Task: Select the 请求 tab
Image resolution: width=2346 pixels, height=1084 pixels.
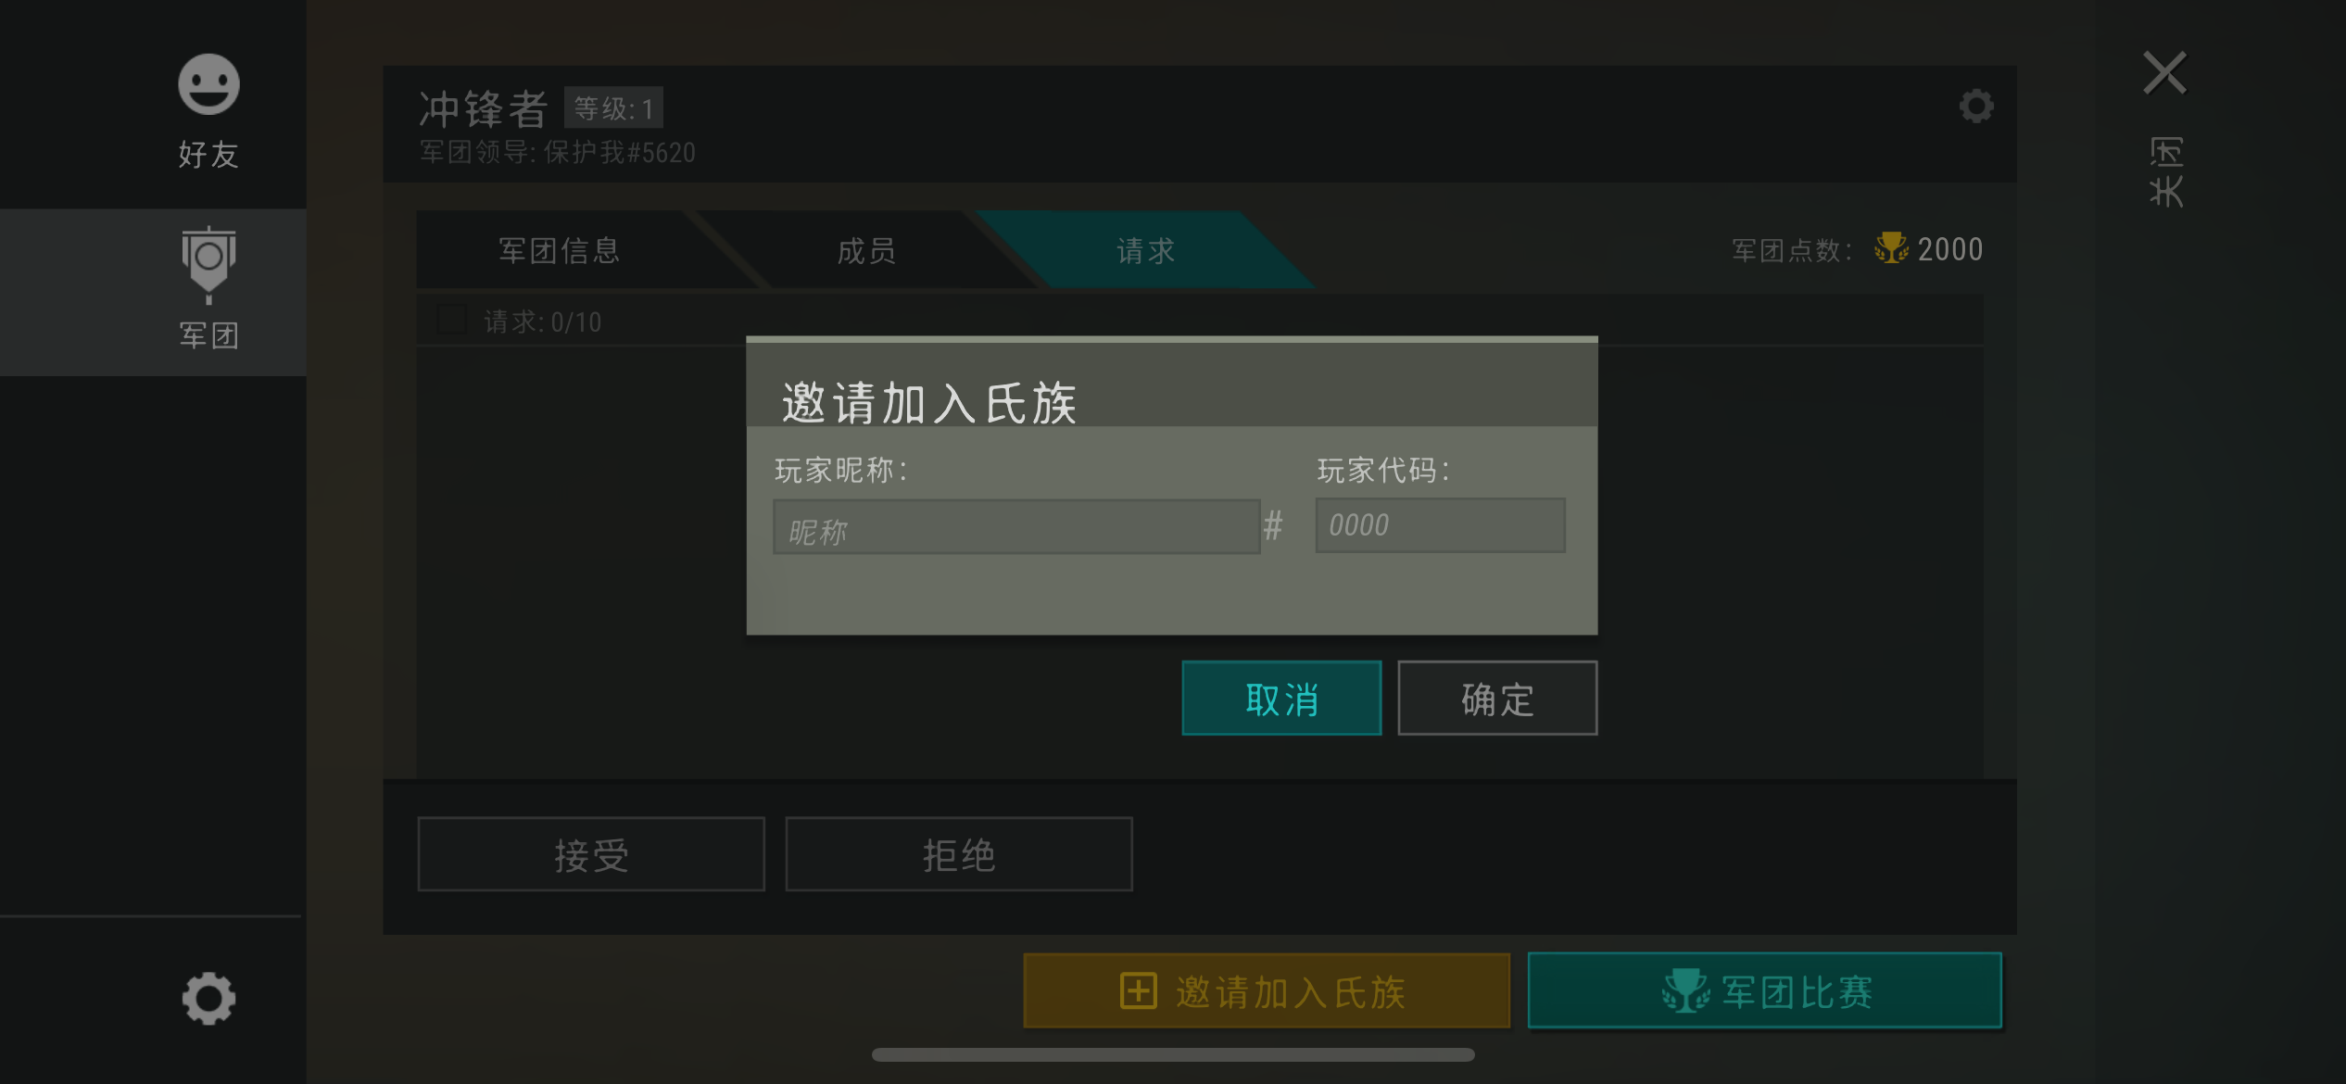Action: (x=1146, y=250)
